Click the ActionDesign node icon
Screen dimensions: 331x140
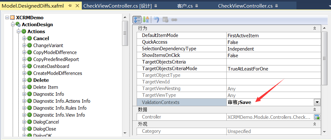coord(18,24)
